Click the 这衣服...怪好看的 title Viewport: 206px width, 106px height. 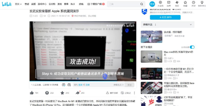click(173, 32)
